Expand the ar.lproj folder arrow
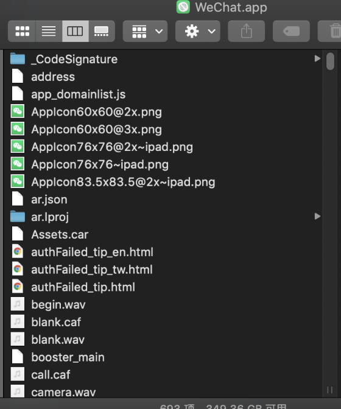 click(x=317, y=216)
